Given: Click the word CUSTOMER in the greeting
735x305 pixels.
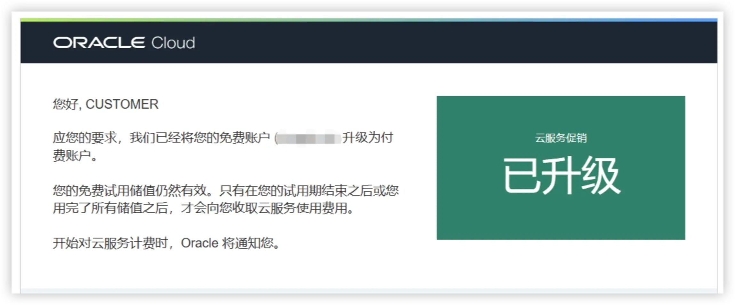Looking at the screenshot, I should [122, 104].
